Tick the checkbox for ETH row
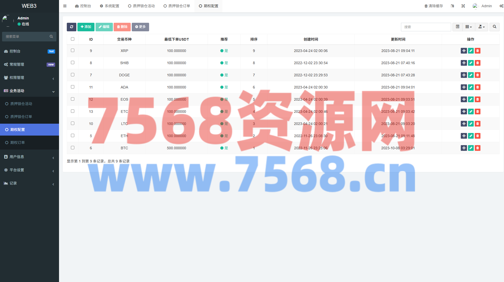Viewport: 504px width, 282px height. click(72, 136)
